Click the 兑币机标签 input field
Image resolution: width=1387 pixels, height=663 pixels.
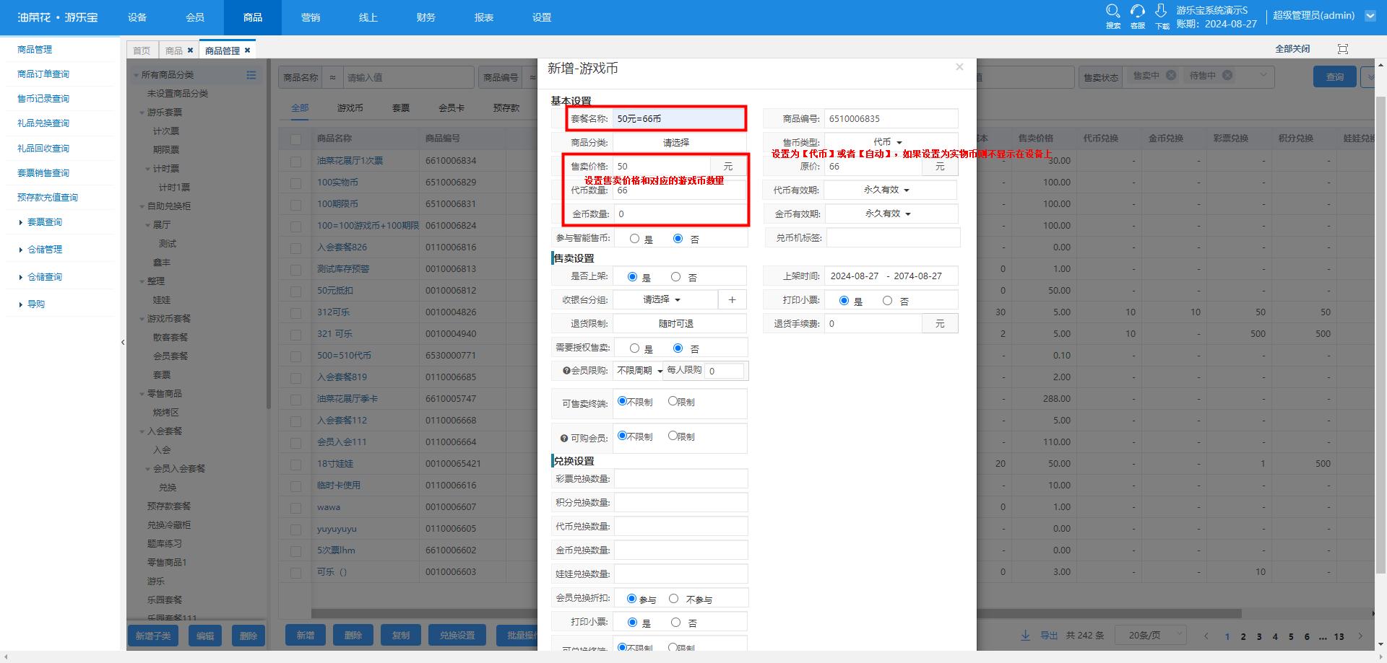(894, 237)
